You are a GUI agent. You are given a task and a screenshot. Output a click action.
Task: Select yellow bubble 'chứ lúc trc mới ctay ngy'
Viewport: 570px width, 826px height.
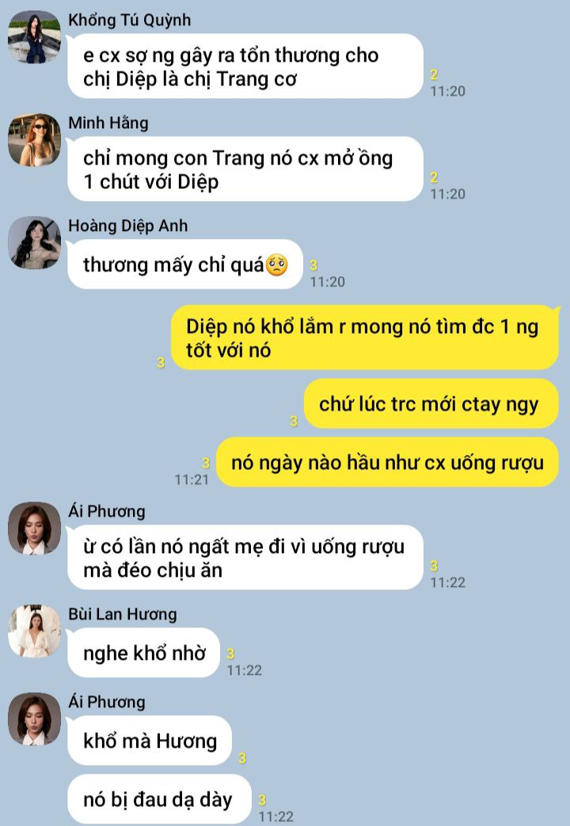pos(431,404)
